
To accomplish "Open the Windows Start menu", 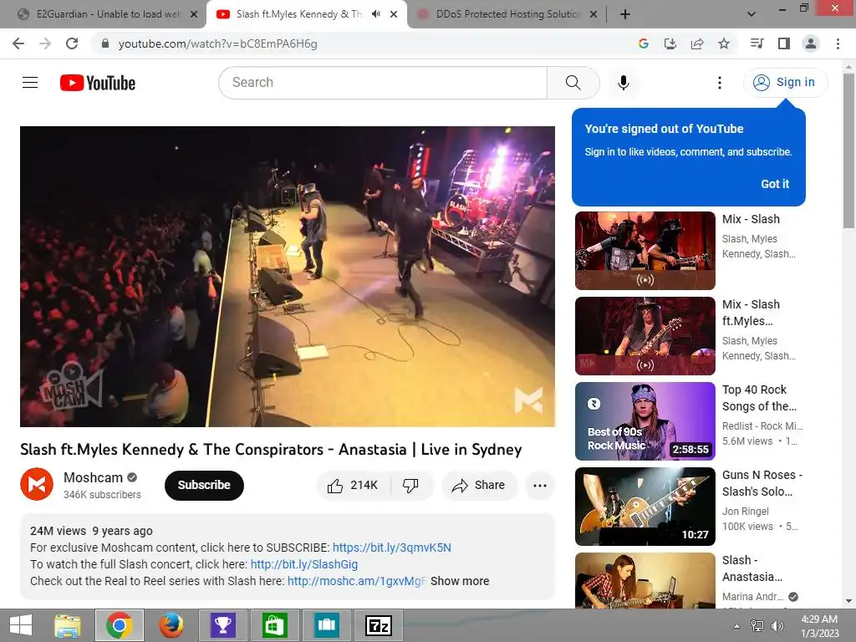I will point(21,625).
